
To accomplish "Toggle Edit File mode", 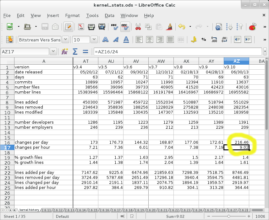I will pyautogui.click(x=68, y=27).
